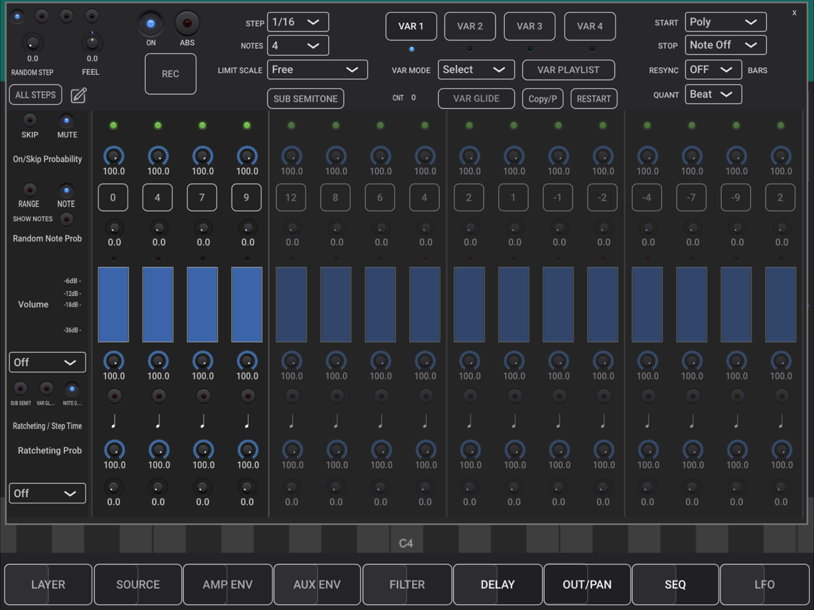Screen dimensions: 814x610
Task: Open the VAR MODE Select dropdown
Action: (x=476, y=70)
